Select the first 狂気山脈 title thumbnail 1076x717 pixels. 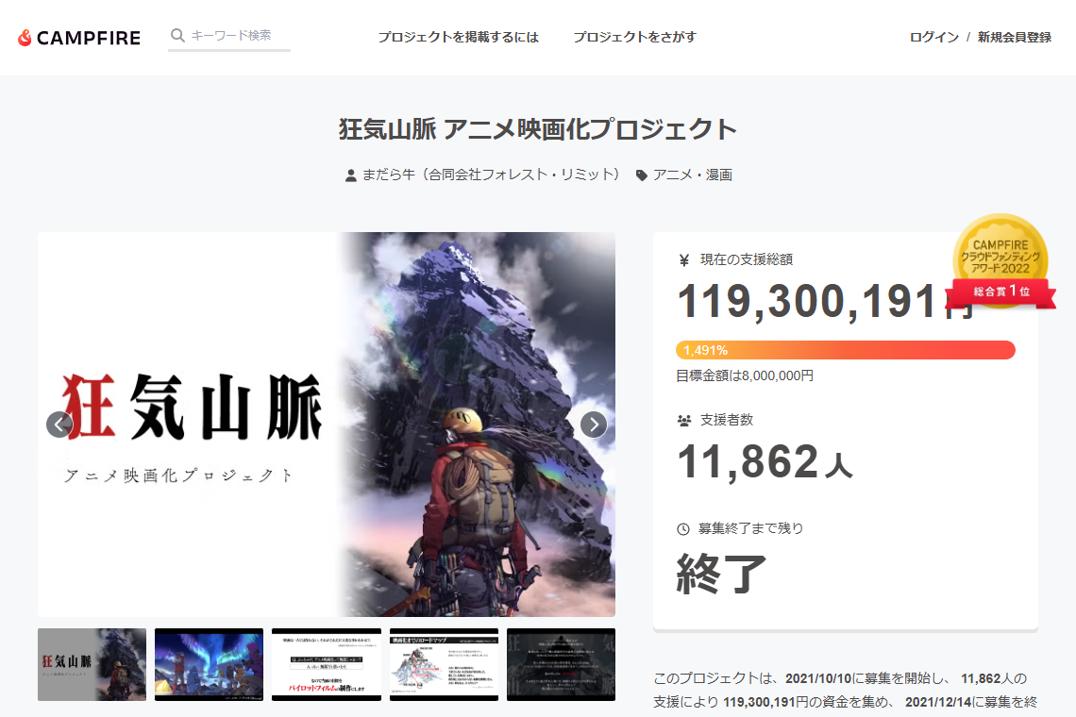92,664
